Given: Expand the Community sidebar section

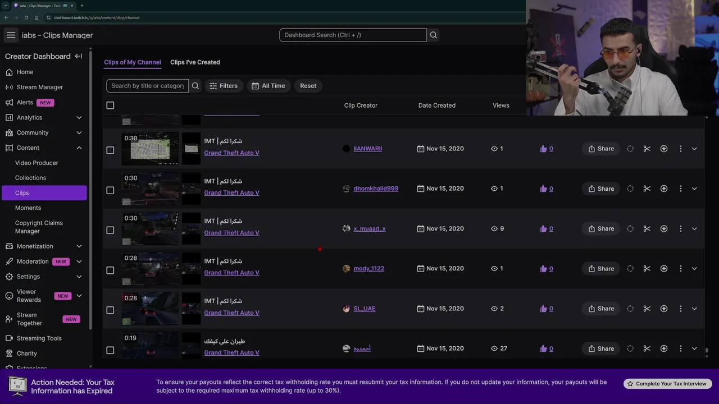Looking at the screenshot, I should pyautogui.click(x=79, y=132).
